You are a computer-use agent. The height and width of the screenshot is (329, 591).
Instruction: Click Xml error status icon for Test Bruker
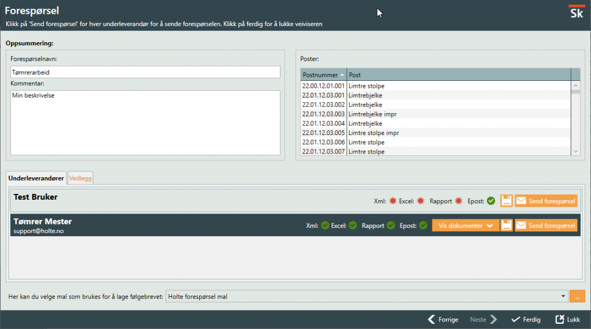(x=392, y=201)
